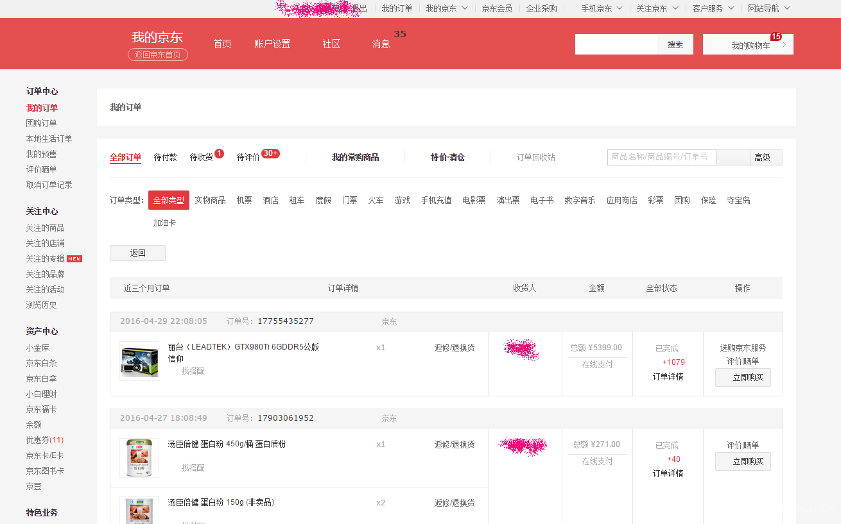The height and width of the screenshot is (524, 841).
Task: Focus the 商品名称/商品编号/订单号 search field
Action: click(662, 157)
